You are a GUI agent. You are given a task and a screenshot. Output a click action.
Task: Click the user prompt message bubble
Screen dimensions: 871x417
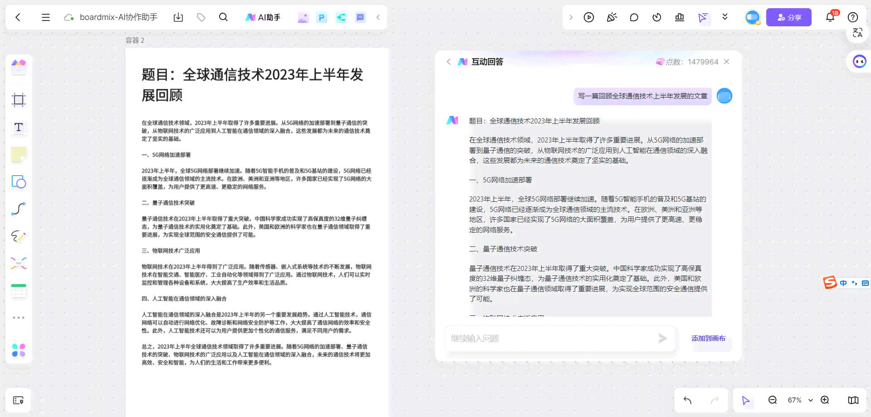tap(642, 96)
